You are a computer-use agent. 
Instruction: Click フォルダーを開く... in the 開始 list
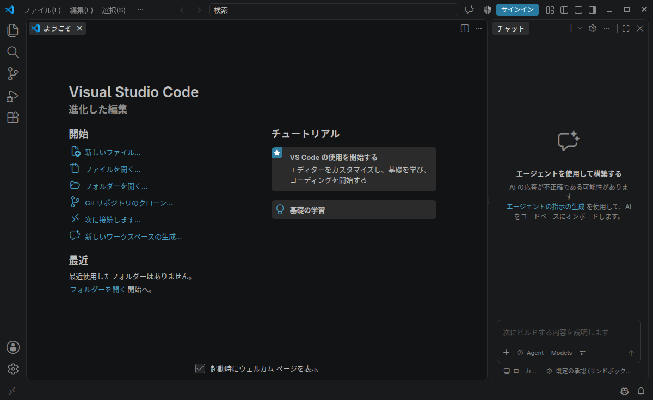click(x=116, y=186)
